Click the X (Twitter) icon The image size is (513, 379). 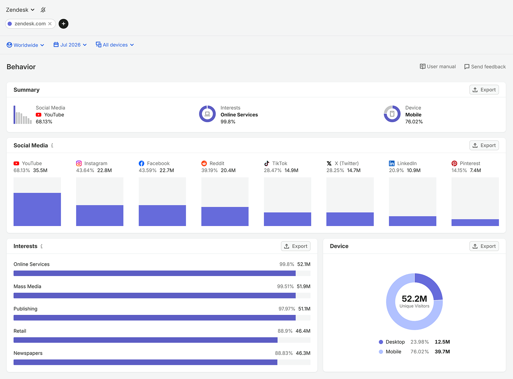[x=329, y=164]
